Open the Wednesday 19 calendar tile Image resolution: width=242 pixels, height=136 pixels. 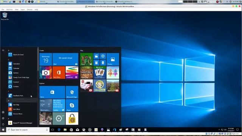46,59
